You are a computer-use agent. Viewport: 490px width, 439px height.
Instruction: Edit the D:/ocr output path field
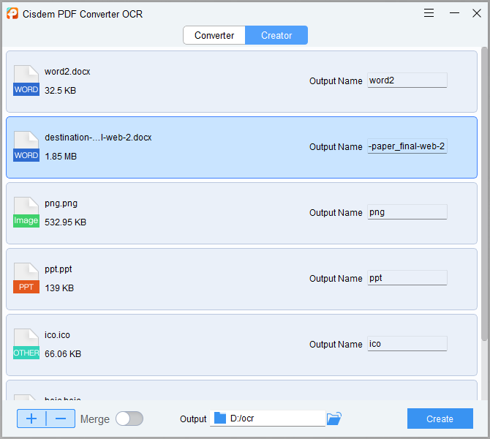[x=268, y=419]
